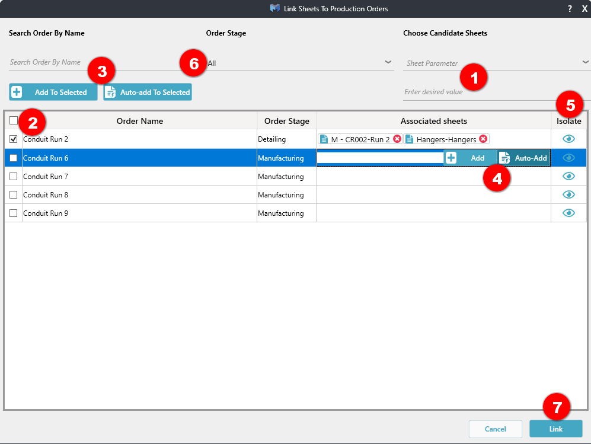
Task: Click the help question mark icon
Action: tap(570, 9)
